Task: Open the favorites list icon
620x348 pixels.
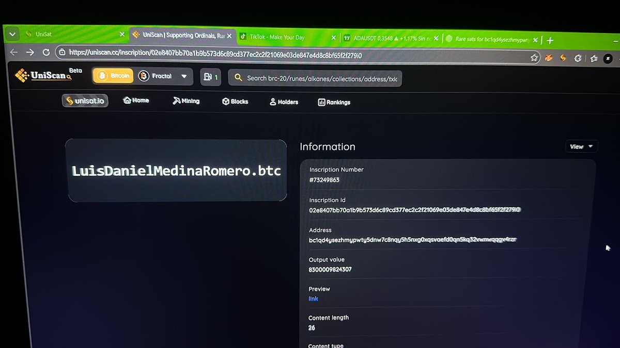Action: click(x=594, y=59)
